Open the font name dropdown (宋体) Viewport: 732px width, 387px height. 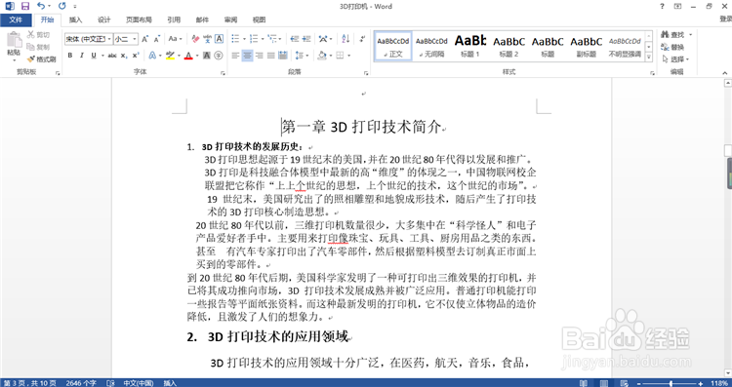[x=109, y=39]
